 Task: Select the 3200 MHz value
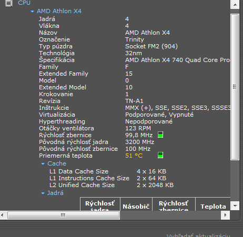click(140, 142)
